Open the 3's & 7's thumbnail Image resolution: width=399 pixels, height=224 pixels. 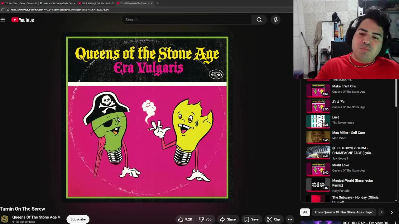(318, 106)
